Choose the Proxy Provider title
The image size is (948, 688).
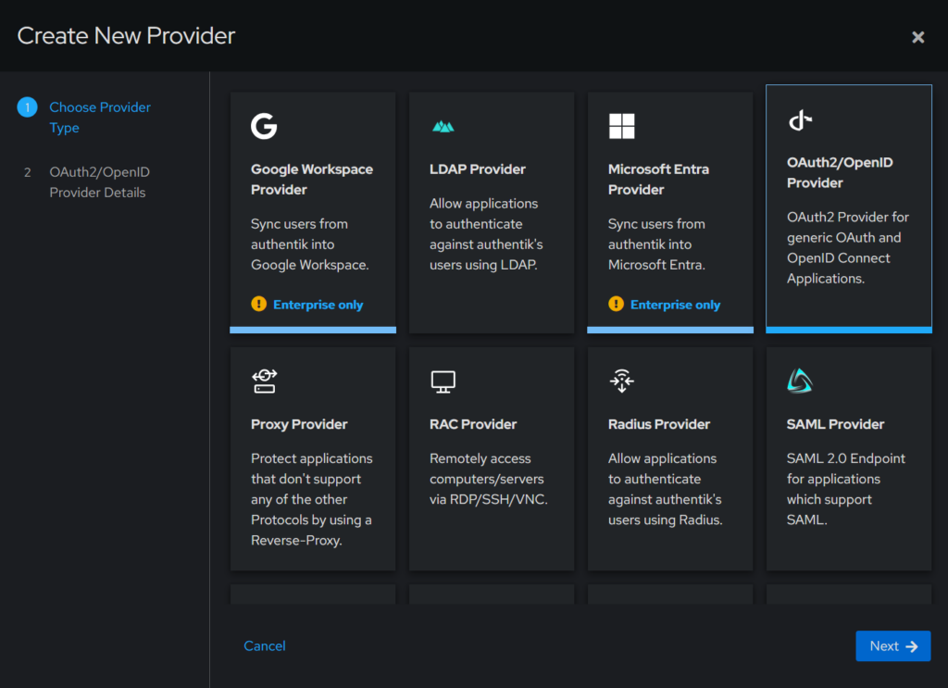(299, 424)
